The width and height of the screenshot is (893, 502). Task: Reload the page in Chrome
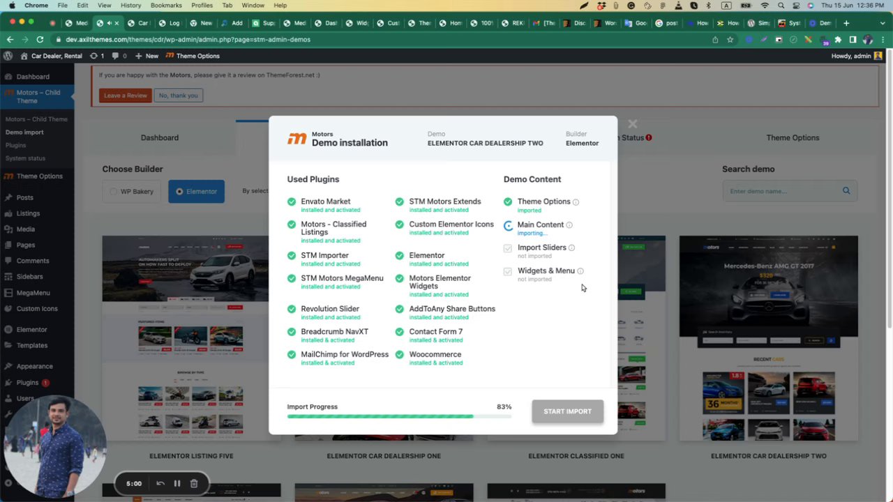40,40
